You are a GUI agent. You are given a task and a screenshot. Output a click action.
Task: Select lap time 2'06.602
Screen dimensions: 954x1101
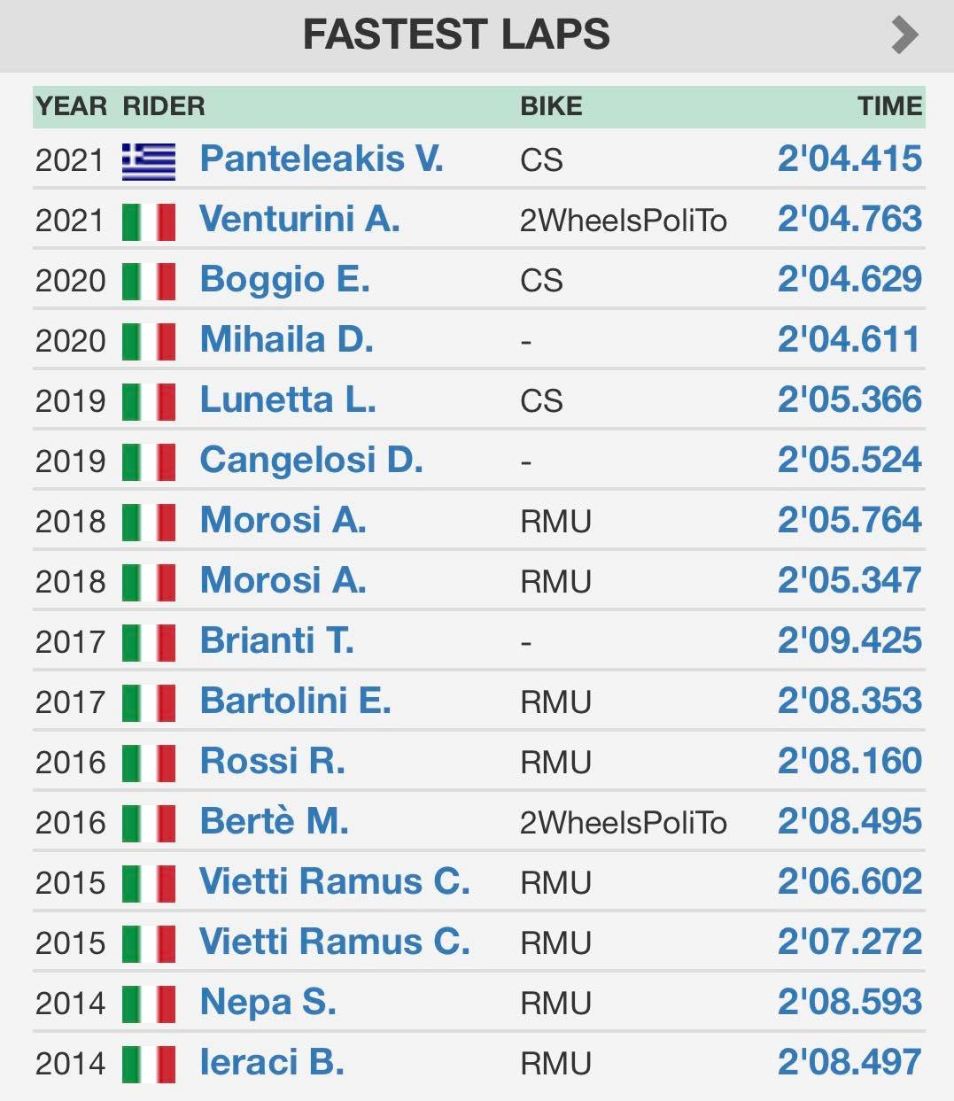[849, 882]
